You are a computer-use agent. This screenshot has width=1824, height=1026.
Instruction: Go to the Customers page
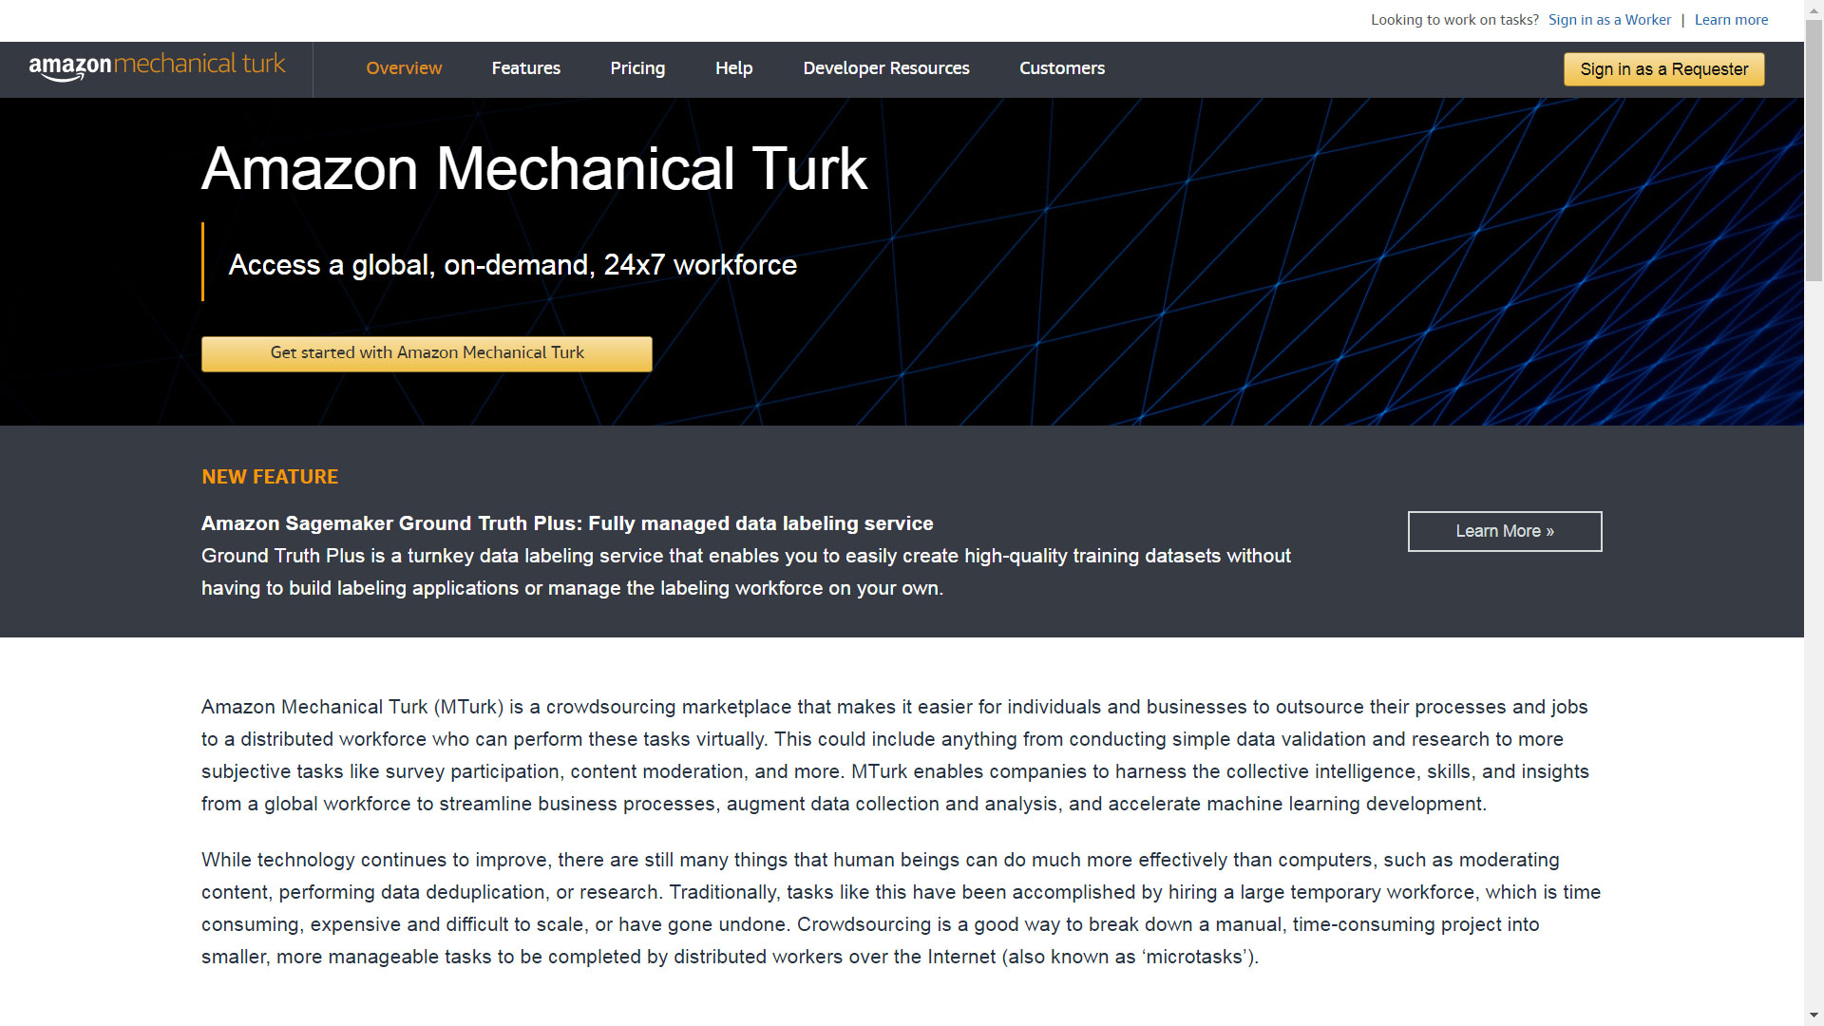[x=1062, y=68]
